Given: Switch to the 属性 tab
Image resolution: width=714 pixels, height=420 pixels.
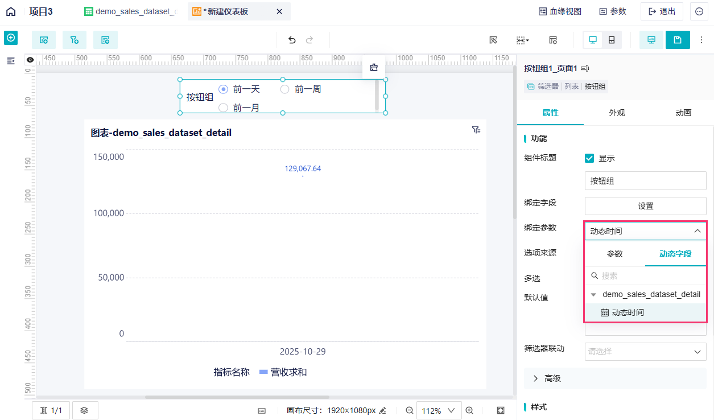Looking at the screenshot, I should click(550, 113).
